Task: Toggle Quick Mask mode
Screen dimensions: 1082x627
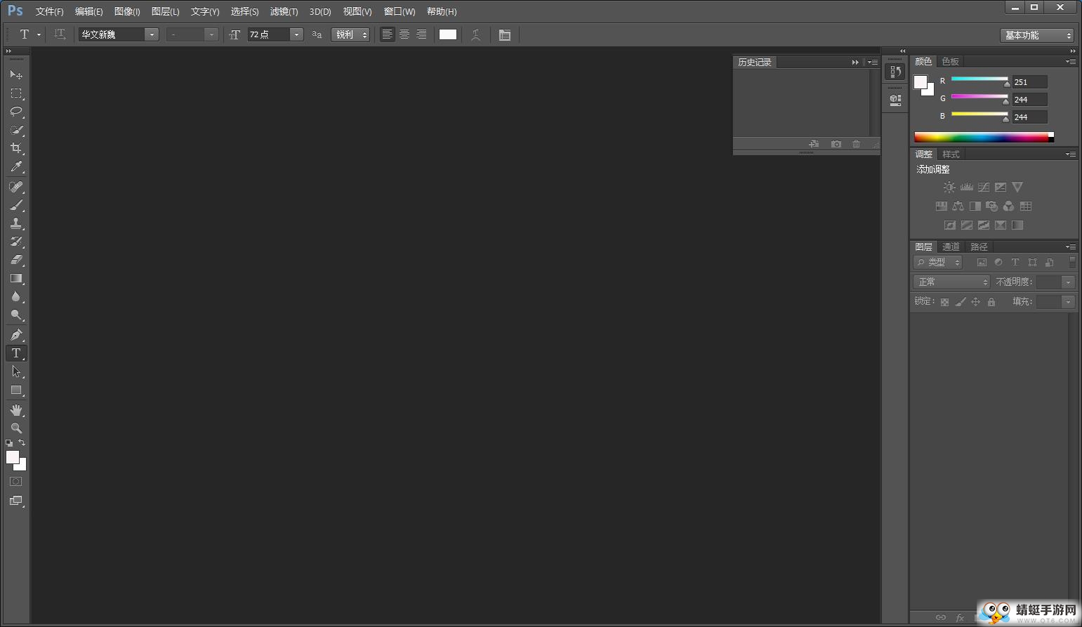Action: [x=16, y=482]
